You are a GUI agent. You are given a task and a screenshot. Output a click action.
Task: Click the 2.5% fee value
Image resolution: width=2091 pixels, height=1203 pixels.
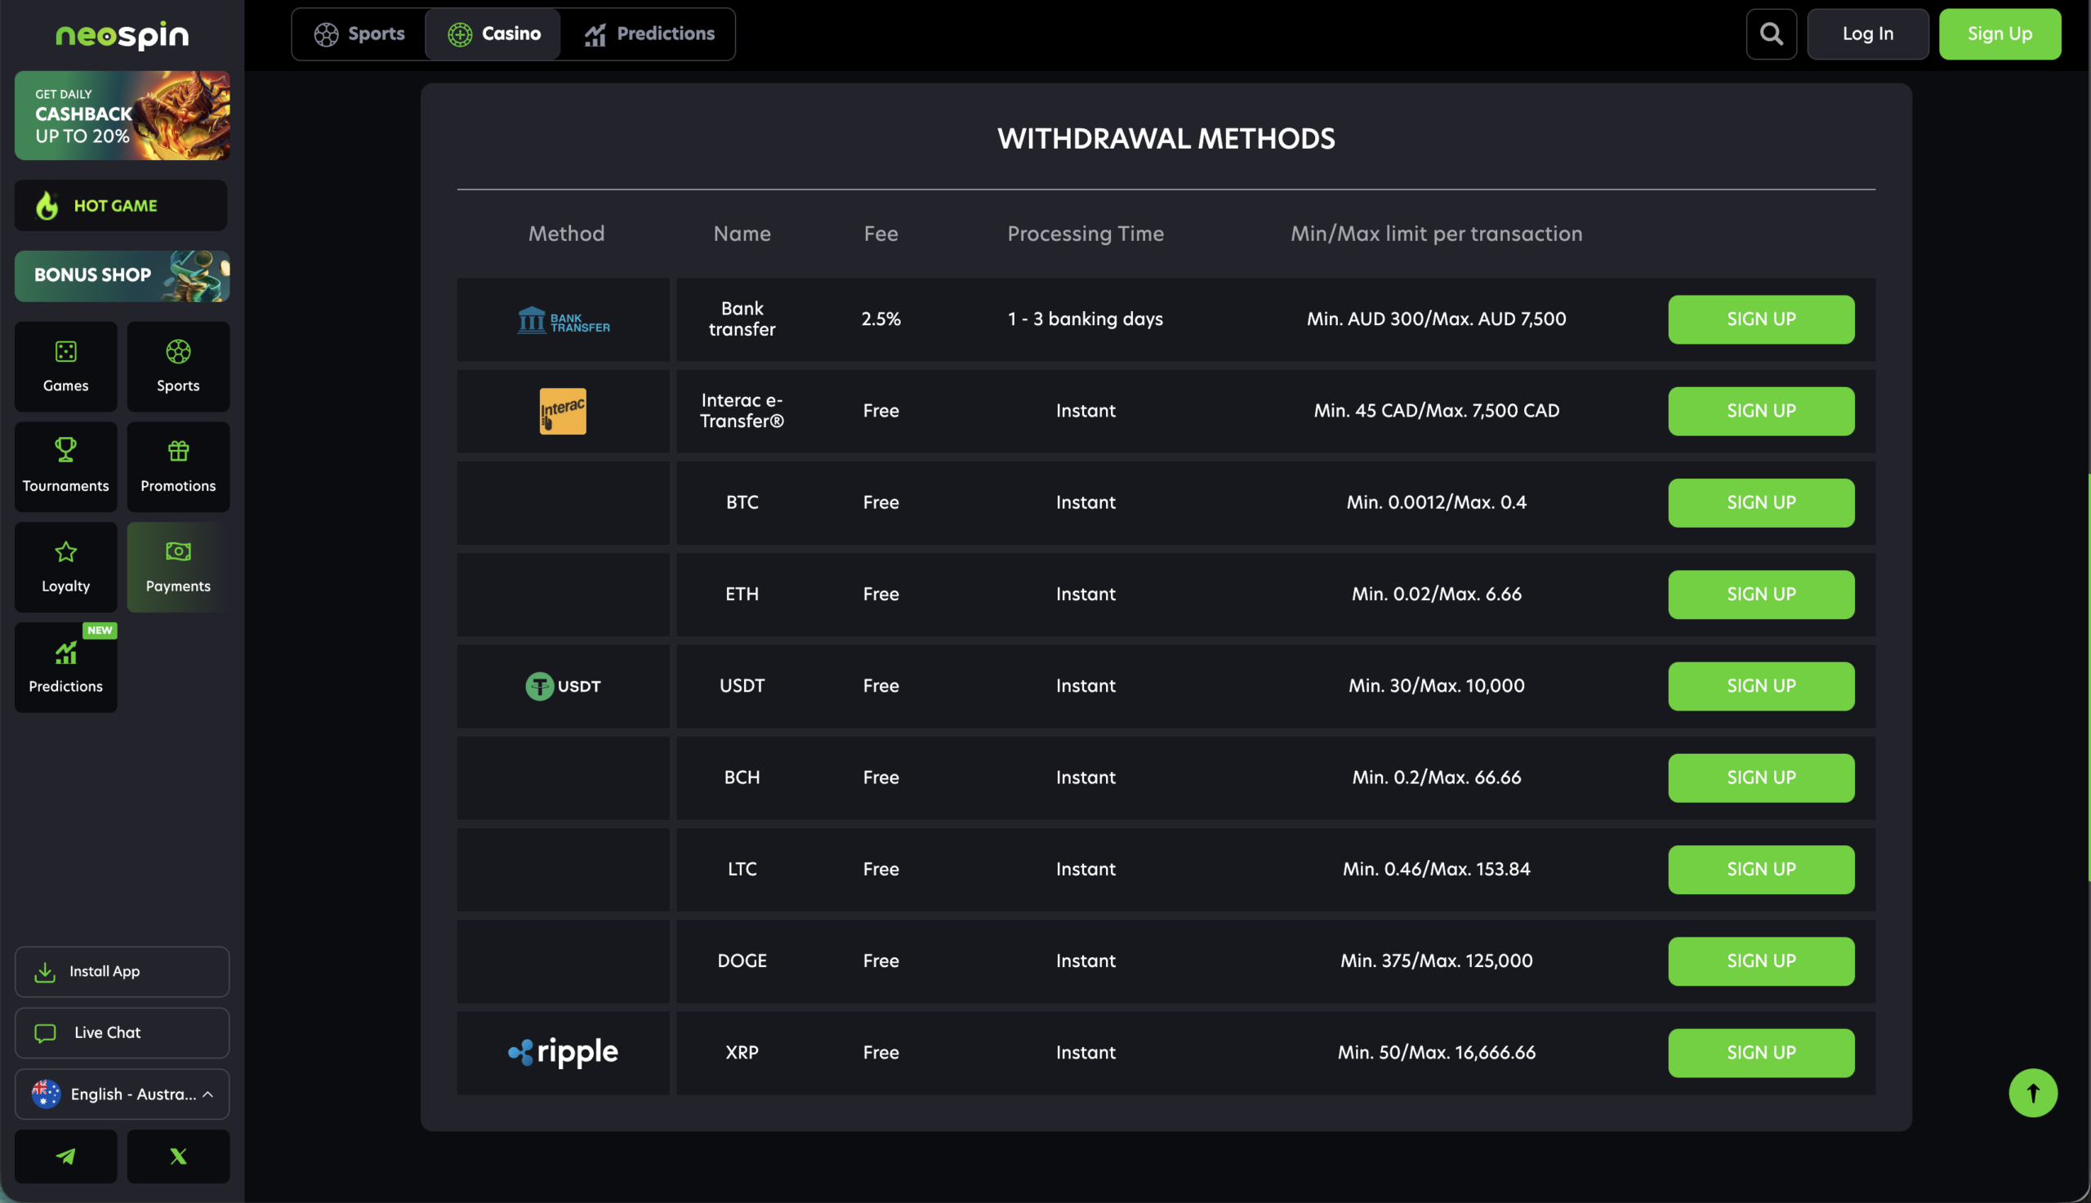pyautogui.click(x=881, y=319)
